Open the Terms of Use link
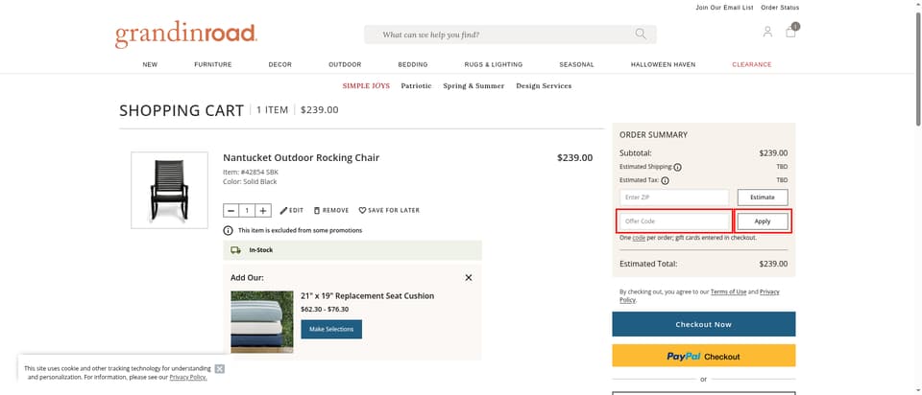 (x=728, y=291)
